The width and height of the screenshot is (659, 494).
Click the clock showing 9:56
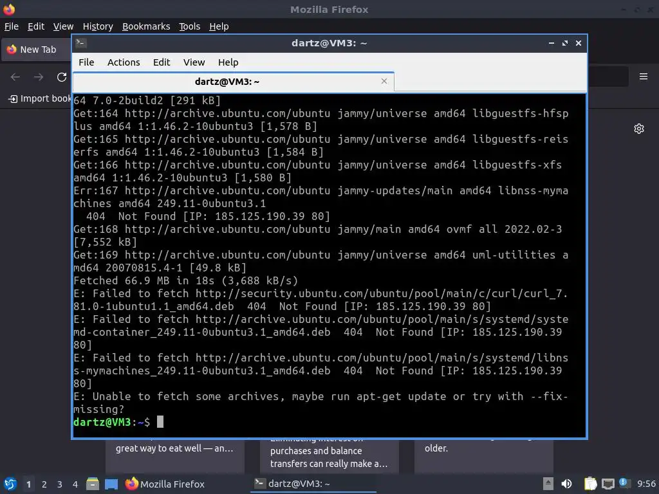(x=646, y=484)
